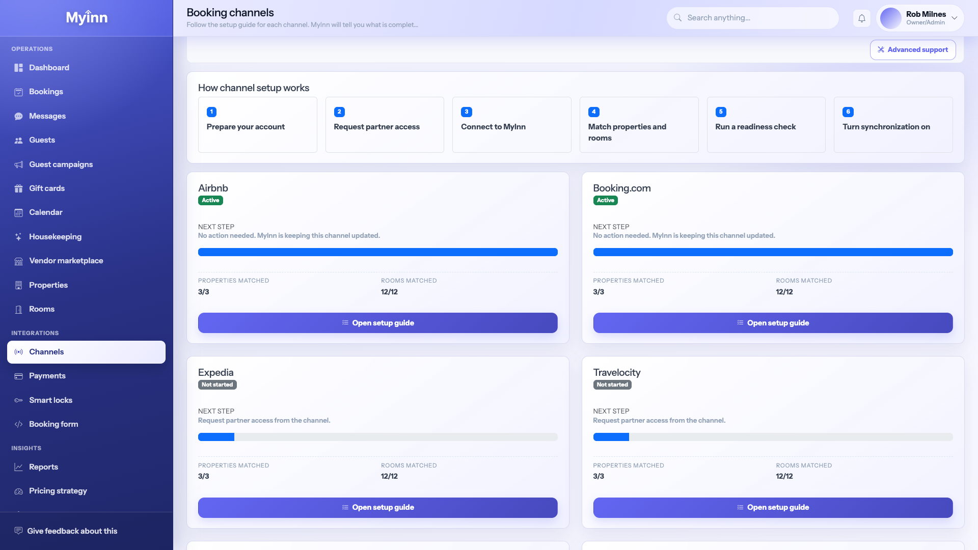Click the Smart locks key icon
The width and height of the screenshot is (978, 550).
tap(19, 400)
